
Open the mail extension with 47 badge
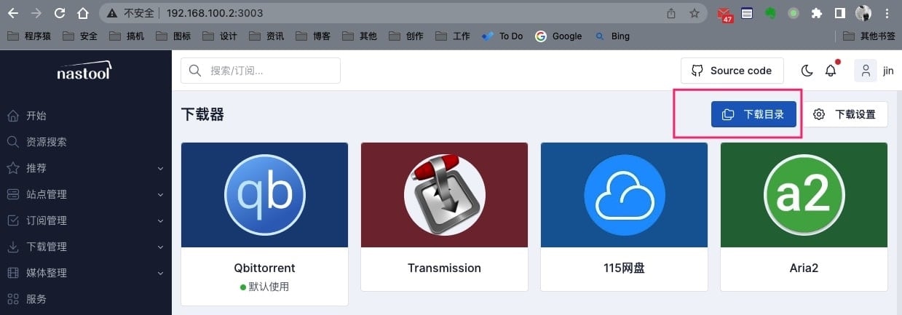(x=725, y=14)
